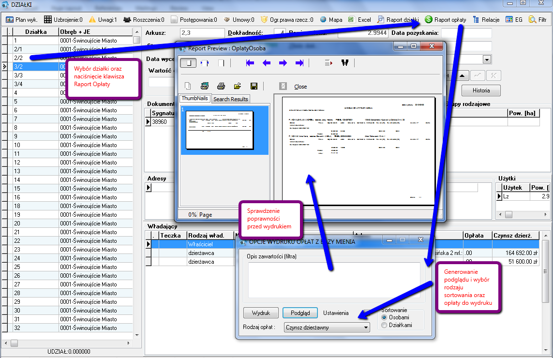
Task: Click the Opis zawartości (filtra) text box
Action: (x=334, y=280)
